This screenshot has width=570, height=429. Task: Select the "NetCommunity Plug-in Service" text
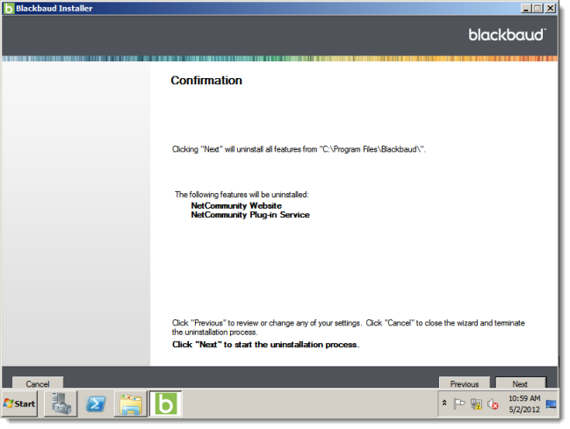[x=250, y=215]
